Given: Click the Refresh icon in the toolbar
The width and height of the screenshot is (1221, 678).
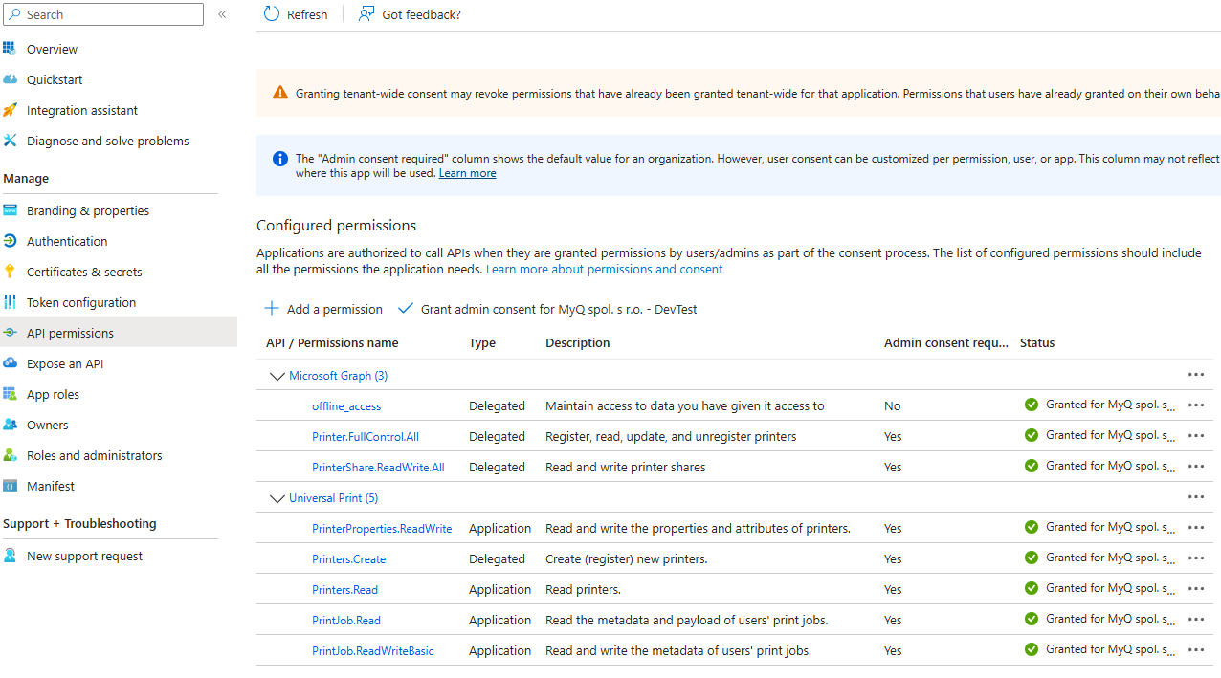Looking at the screenshot, I should coord(272,14).
